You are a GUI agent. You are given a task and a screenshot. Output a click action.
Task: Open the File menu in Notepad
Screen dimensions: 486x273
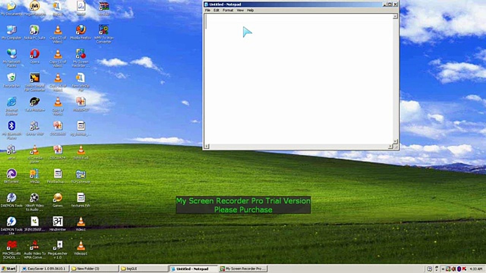point(208,10)
